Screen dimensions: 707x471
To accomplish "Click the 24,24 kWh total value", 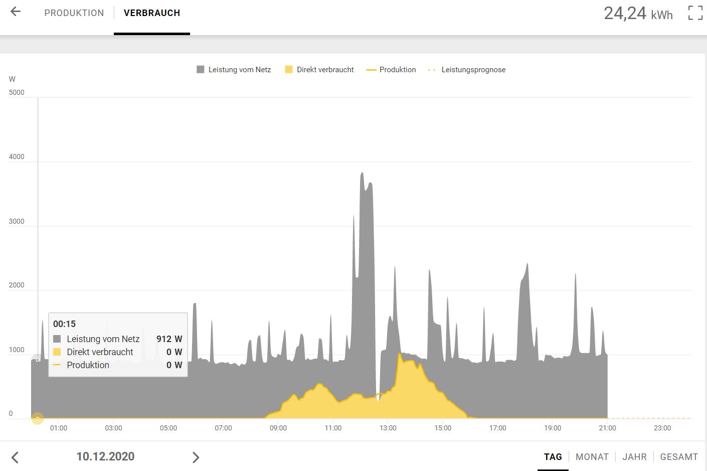I will click(638, 13).
